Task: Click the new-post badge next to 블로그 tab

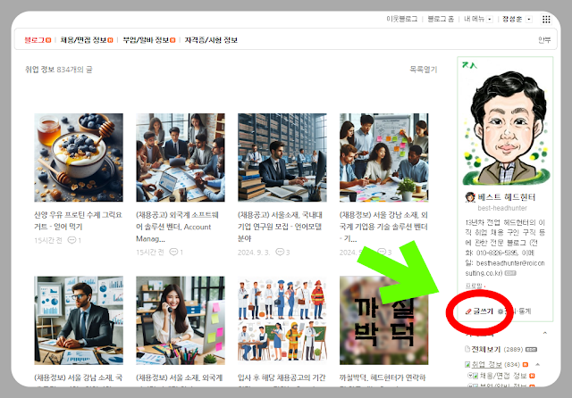Action: (48, 40)
